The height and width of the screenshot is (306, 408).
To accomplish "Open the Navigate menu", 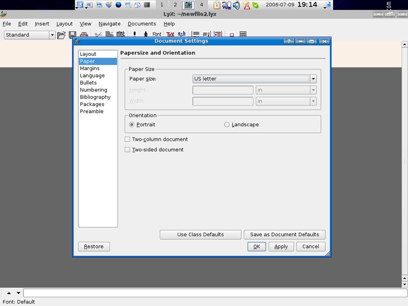I will point(109,24).
